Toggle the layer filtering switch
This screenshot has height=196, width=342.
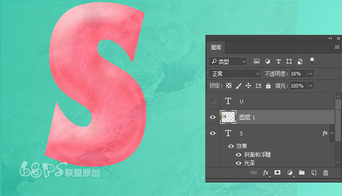tap(312, 61)
